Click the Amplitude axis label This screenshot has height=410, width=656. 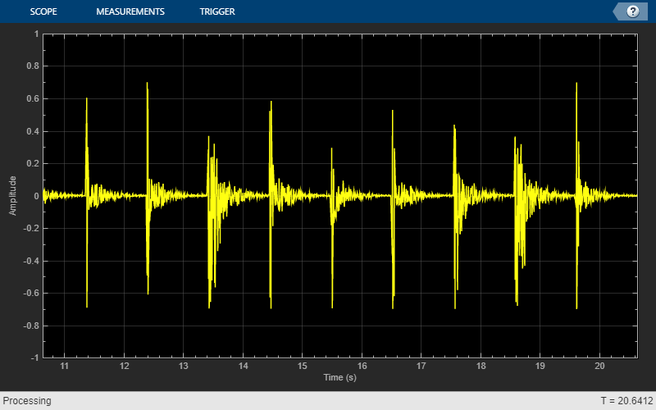(x=12, y=196)
